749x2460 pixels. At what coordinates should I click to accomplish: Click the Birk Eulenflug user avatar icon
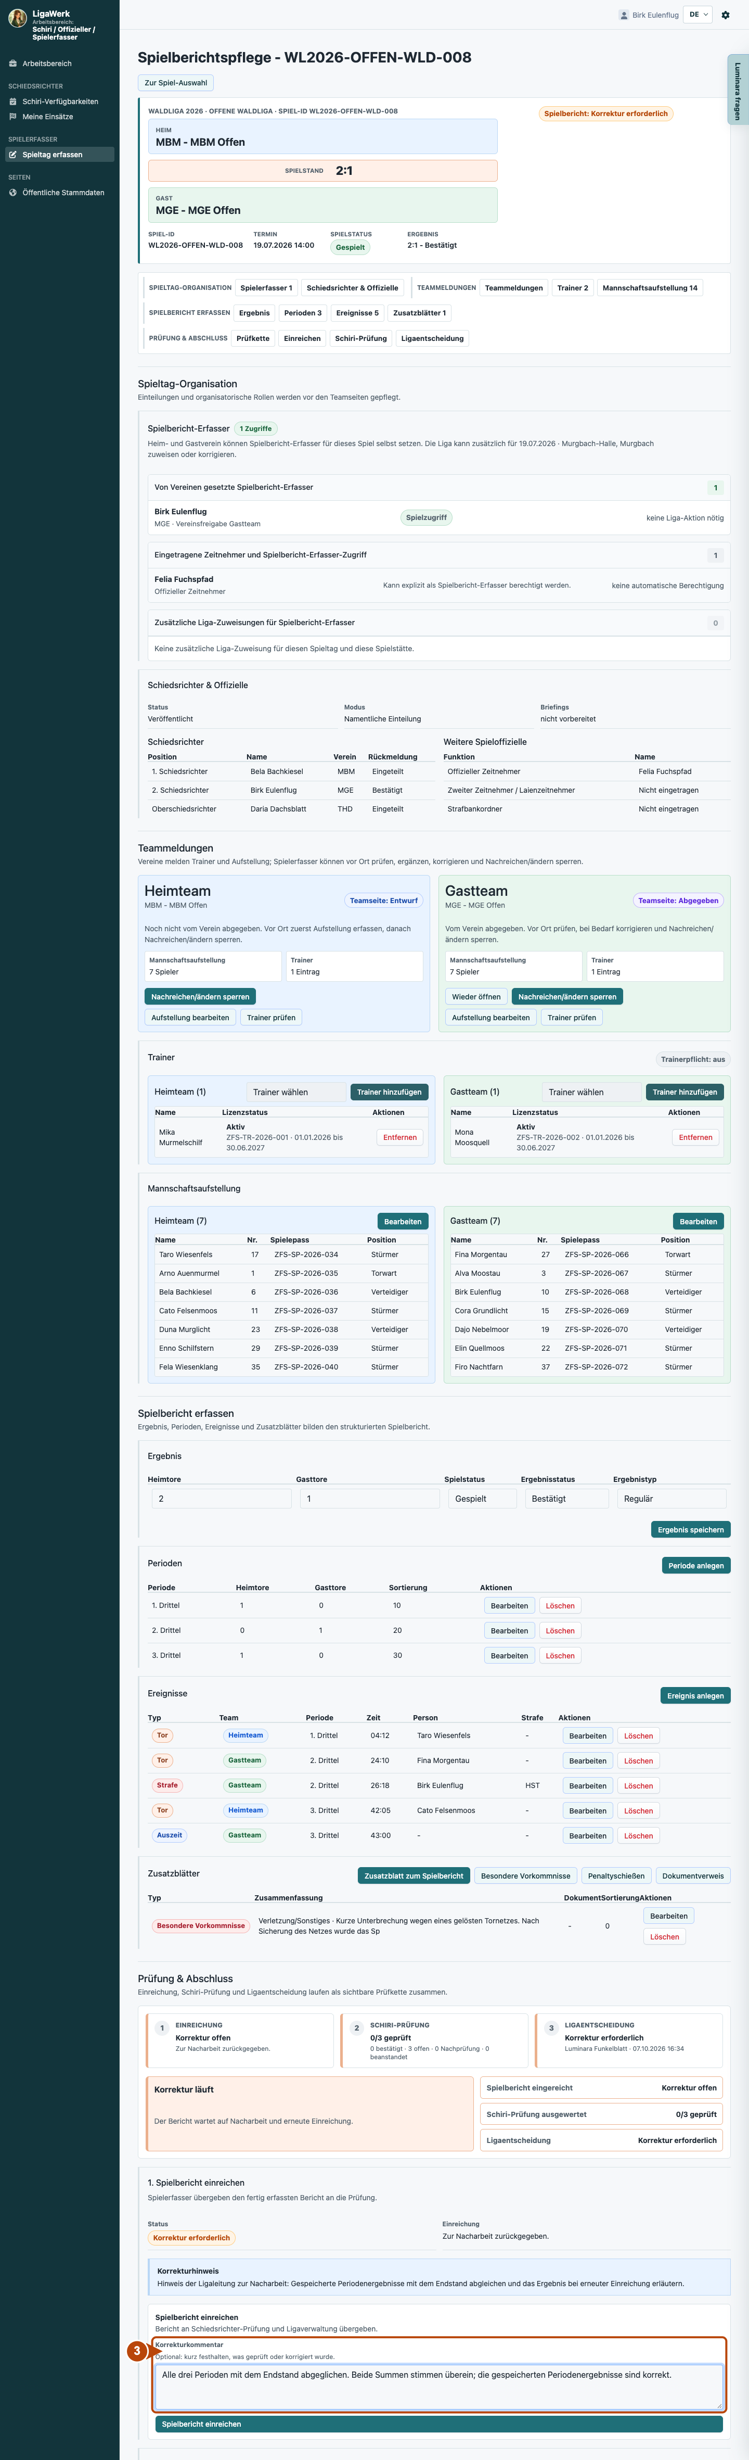click(624, 15)
